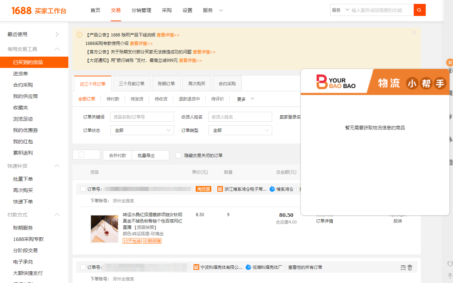Select checkbox of the 宁波科耀壳体 order

[83, 267]
